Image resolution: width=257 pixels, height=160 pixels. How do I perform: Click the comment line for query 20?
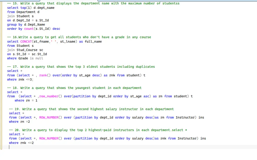98,130
